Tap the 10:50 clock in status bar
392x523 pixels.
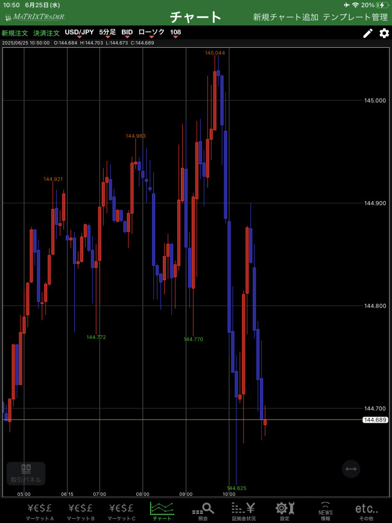click(11, 5)
